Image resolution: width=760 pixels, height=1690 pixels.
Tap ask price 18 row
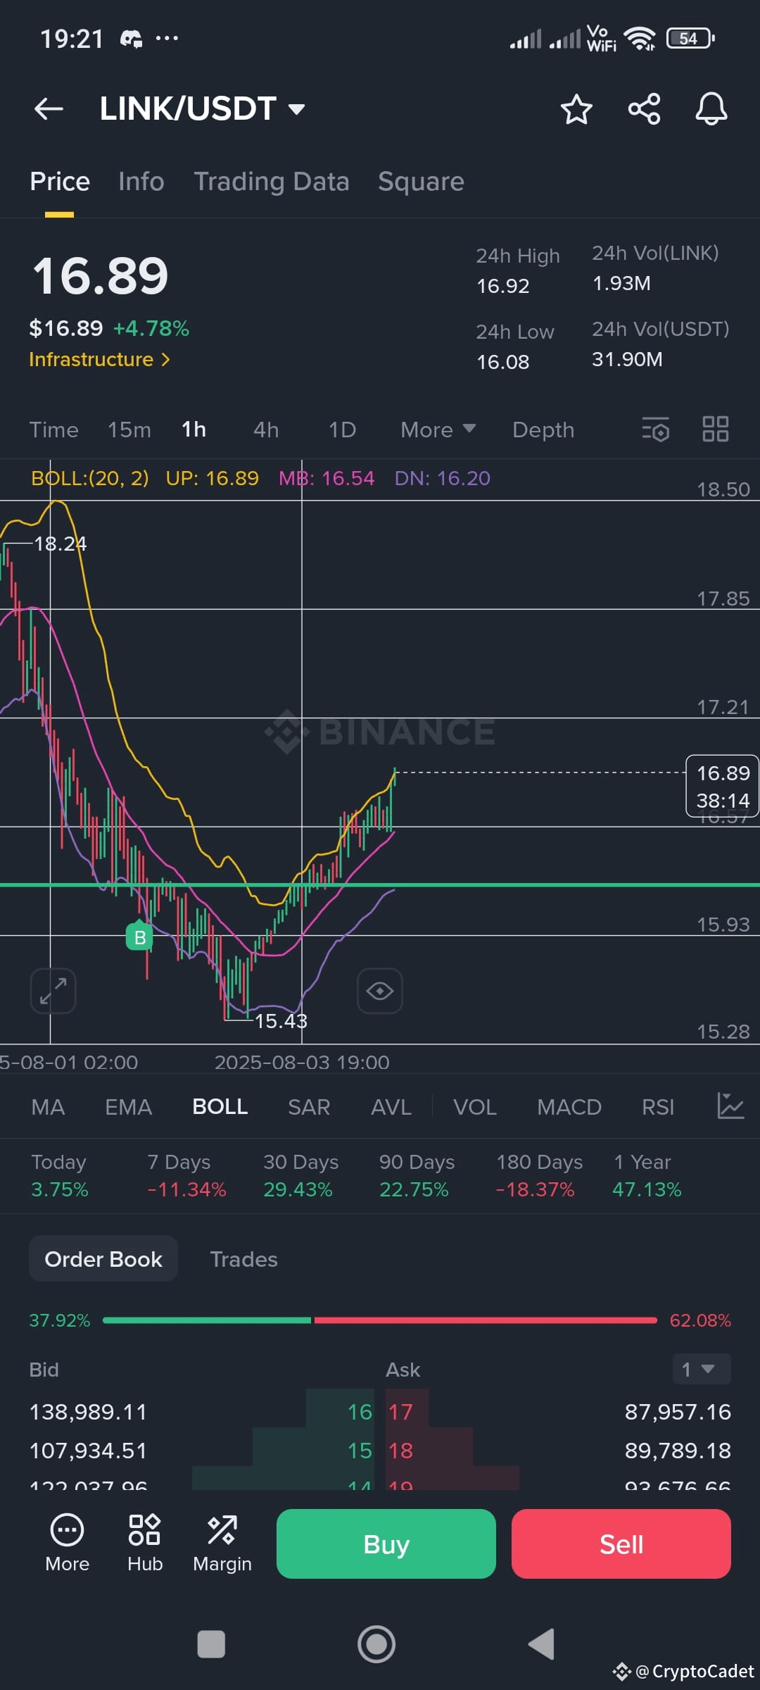559,1451
